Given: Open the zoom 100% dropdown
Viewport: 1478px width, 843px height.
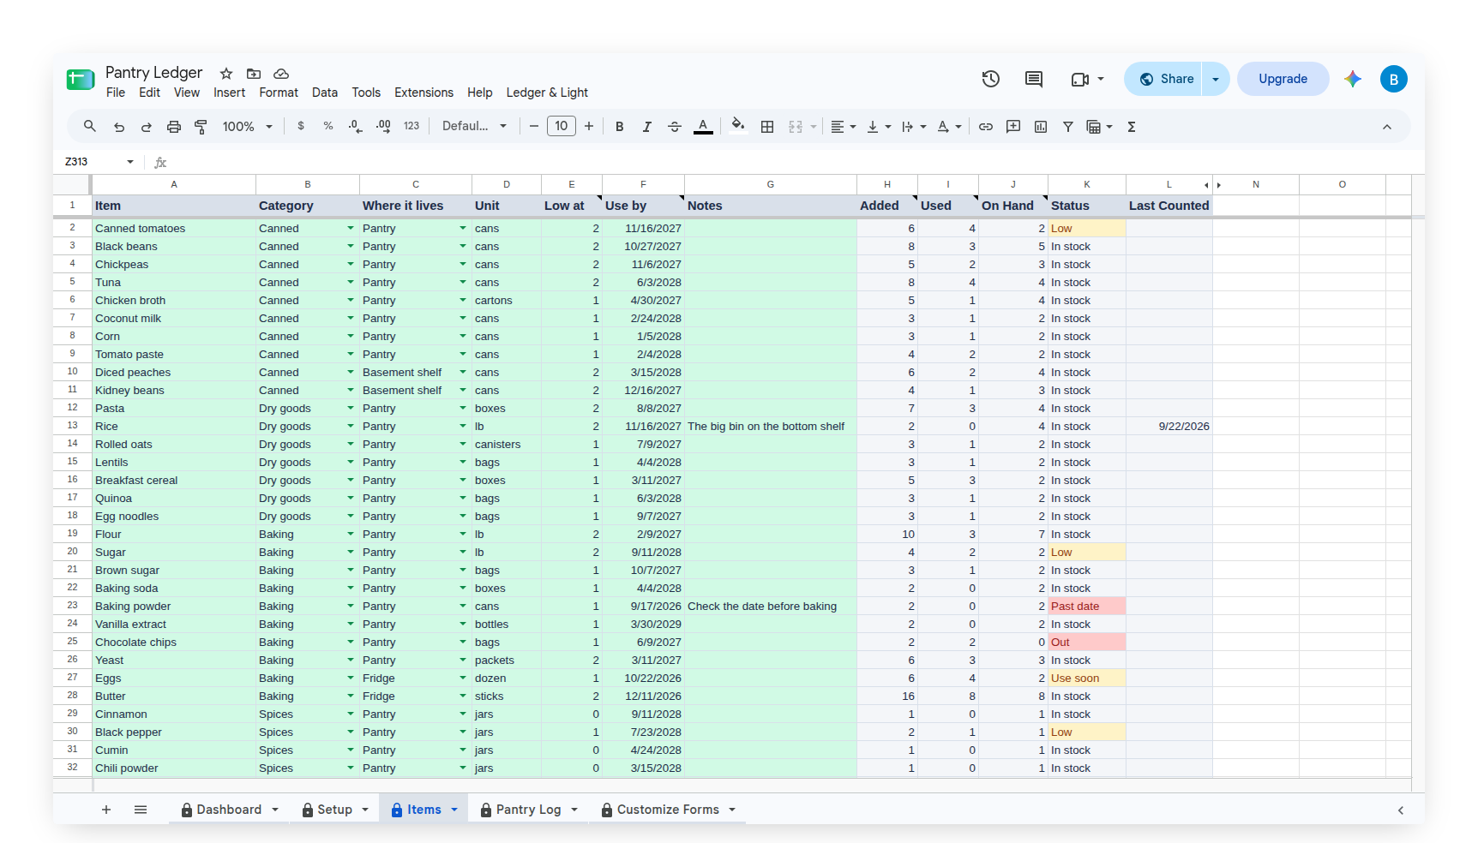Looking at the screenshot, I should [x=248, y=127].
